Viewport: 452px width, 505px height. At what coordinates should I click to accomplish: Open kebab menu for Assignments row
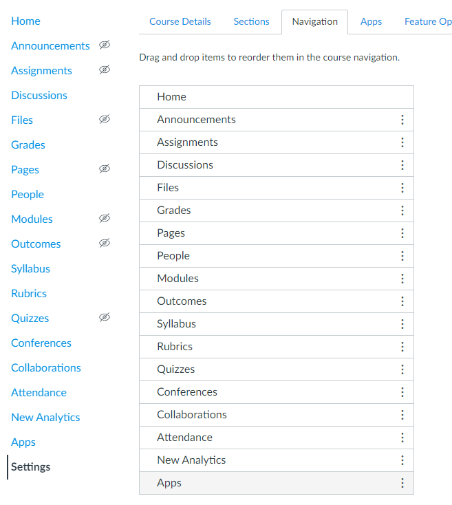coord(402,142)
